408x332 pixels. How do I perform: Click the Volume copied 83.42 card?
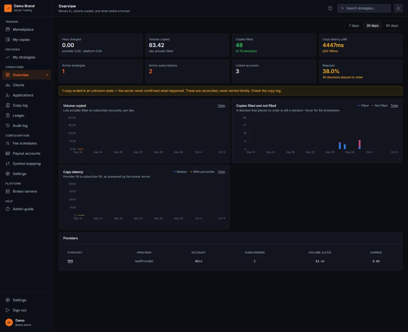[187, 45]
